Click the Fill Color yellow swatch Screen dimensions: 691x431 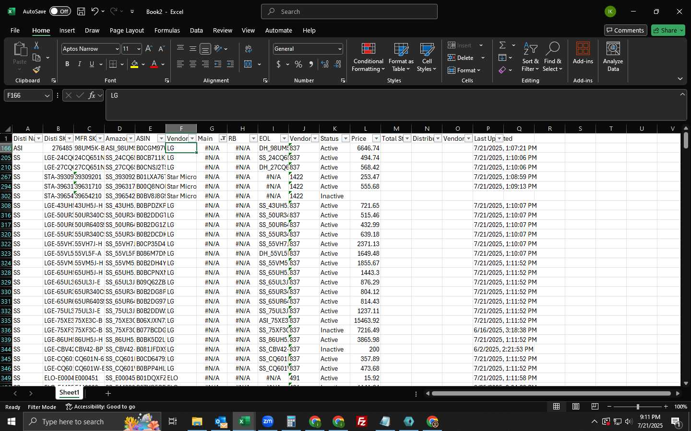click(x=134, y=64)
